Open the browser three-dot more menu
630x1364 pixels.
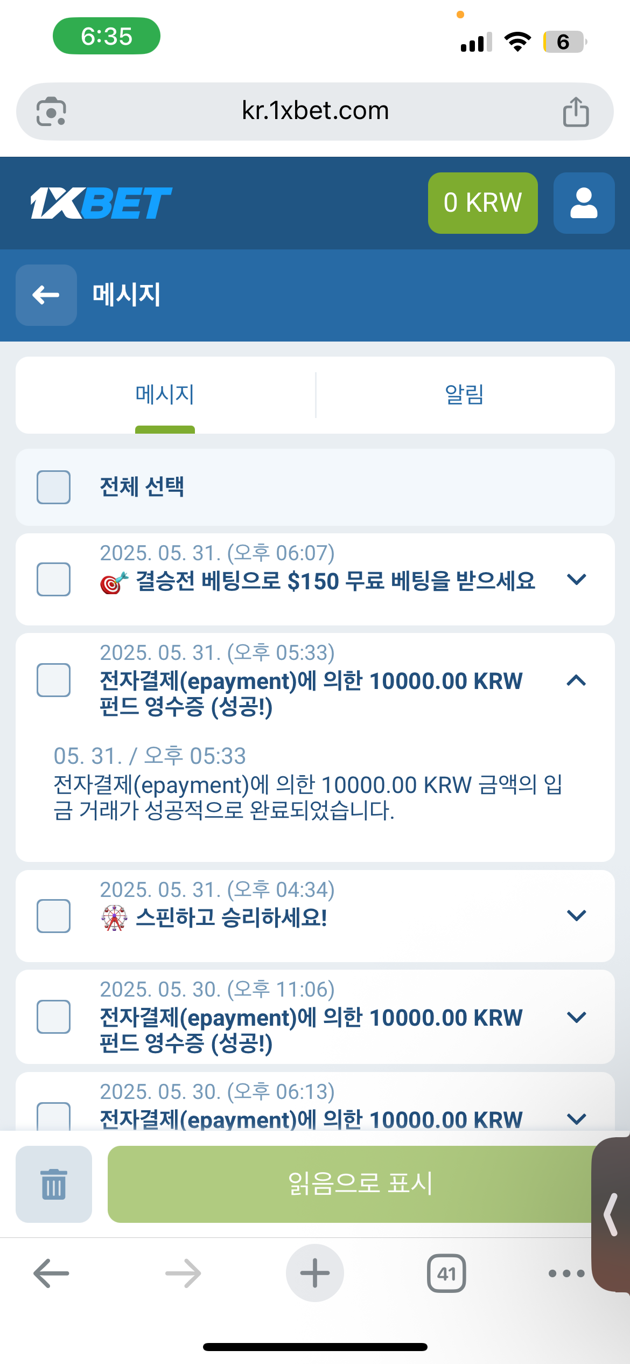[x=566, y=1273]
